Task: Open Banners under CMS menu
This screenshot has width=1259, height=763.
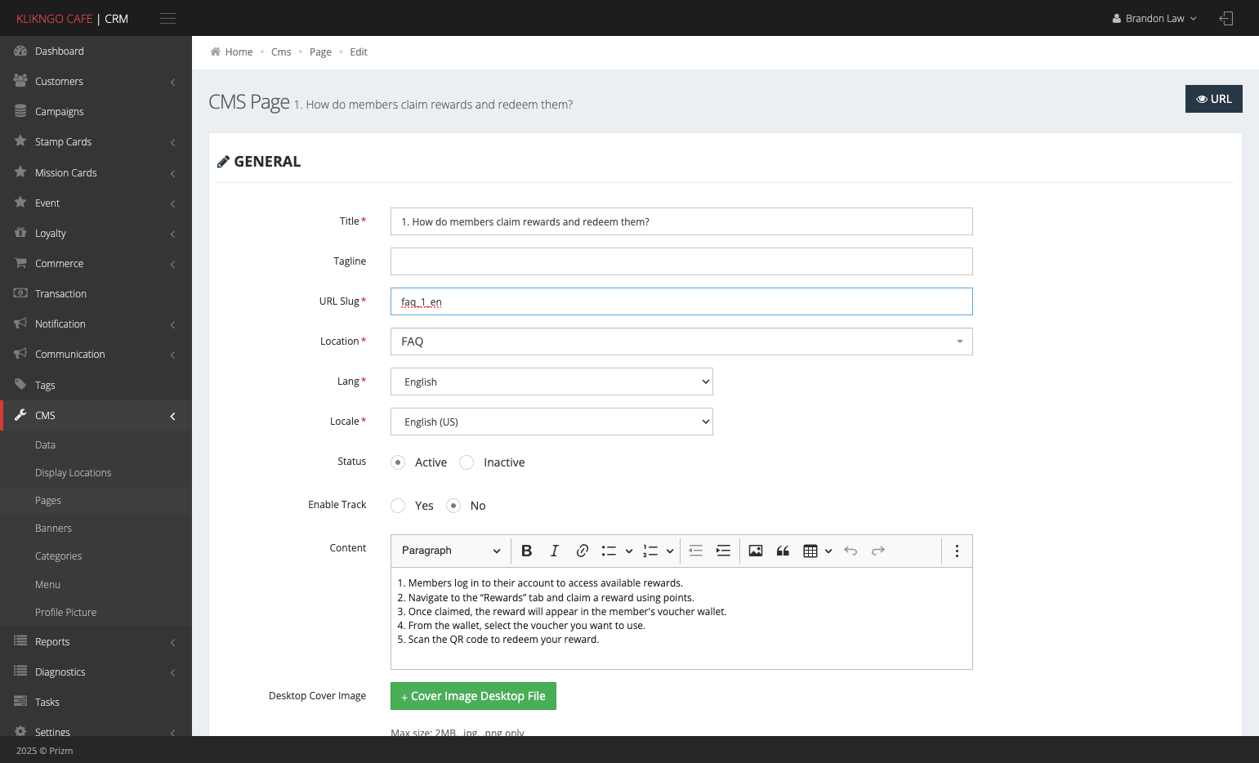Action: (96, 529)
